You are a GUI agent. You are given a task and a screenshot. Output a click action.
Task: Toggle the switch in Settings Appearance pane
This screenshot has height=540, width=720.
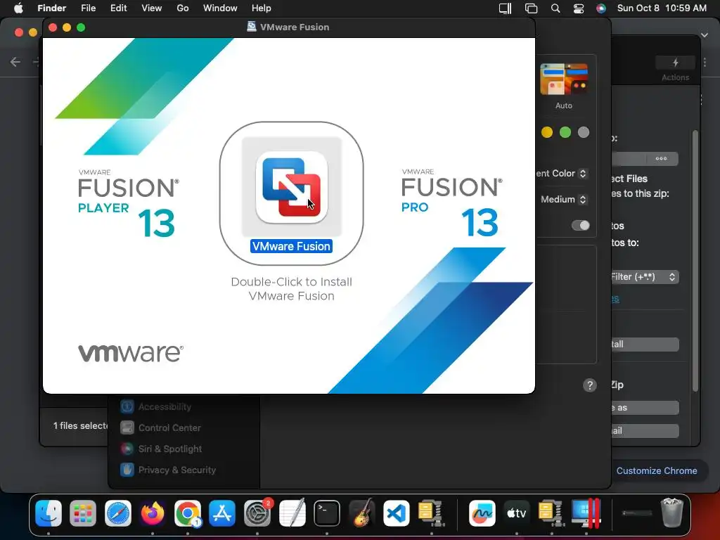click(x=580, y=225)
